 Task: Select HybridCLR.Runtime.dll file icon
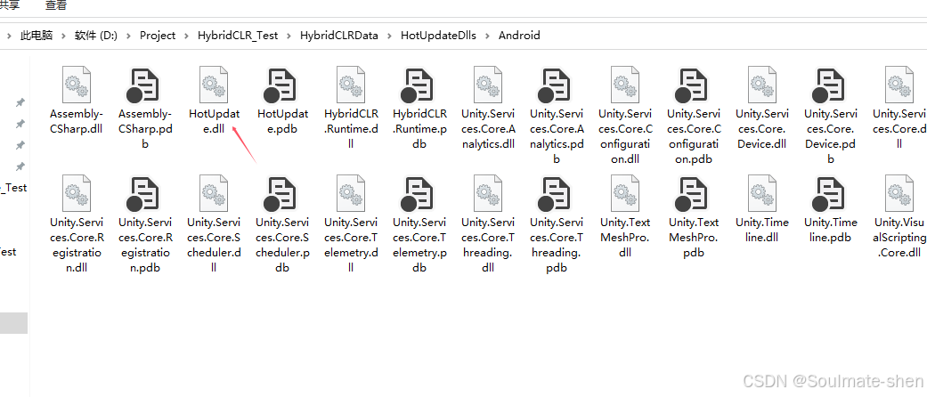(x=351, y=85)
